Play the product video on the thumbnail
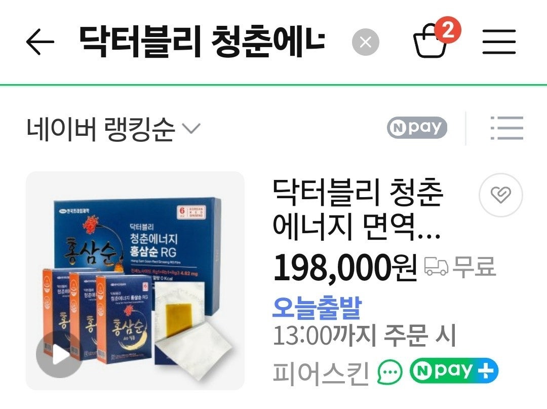This screenshot has height=409, width=547. point(59,355)
